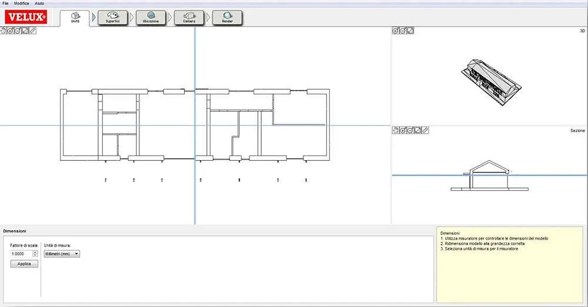Select the measuring tool in plan view
588x307 pixels.
click(32, 31)
